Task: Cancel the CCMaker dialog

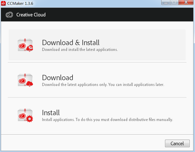Action: tap(177, 143)
